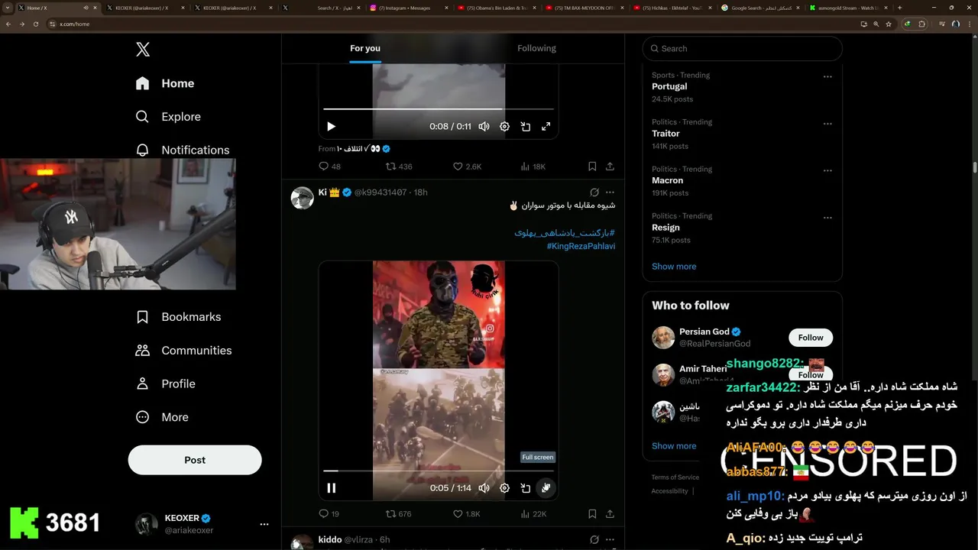The height and width of the screenshot is (550, 978).
Task: Click the X logo in the sidebar
Action: pos(143,50)
